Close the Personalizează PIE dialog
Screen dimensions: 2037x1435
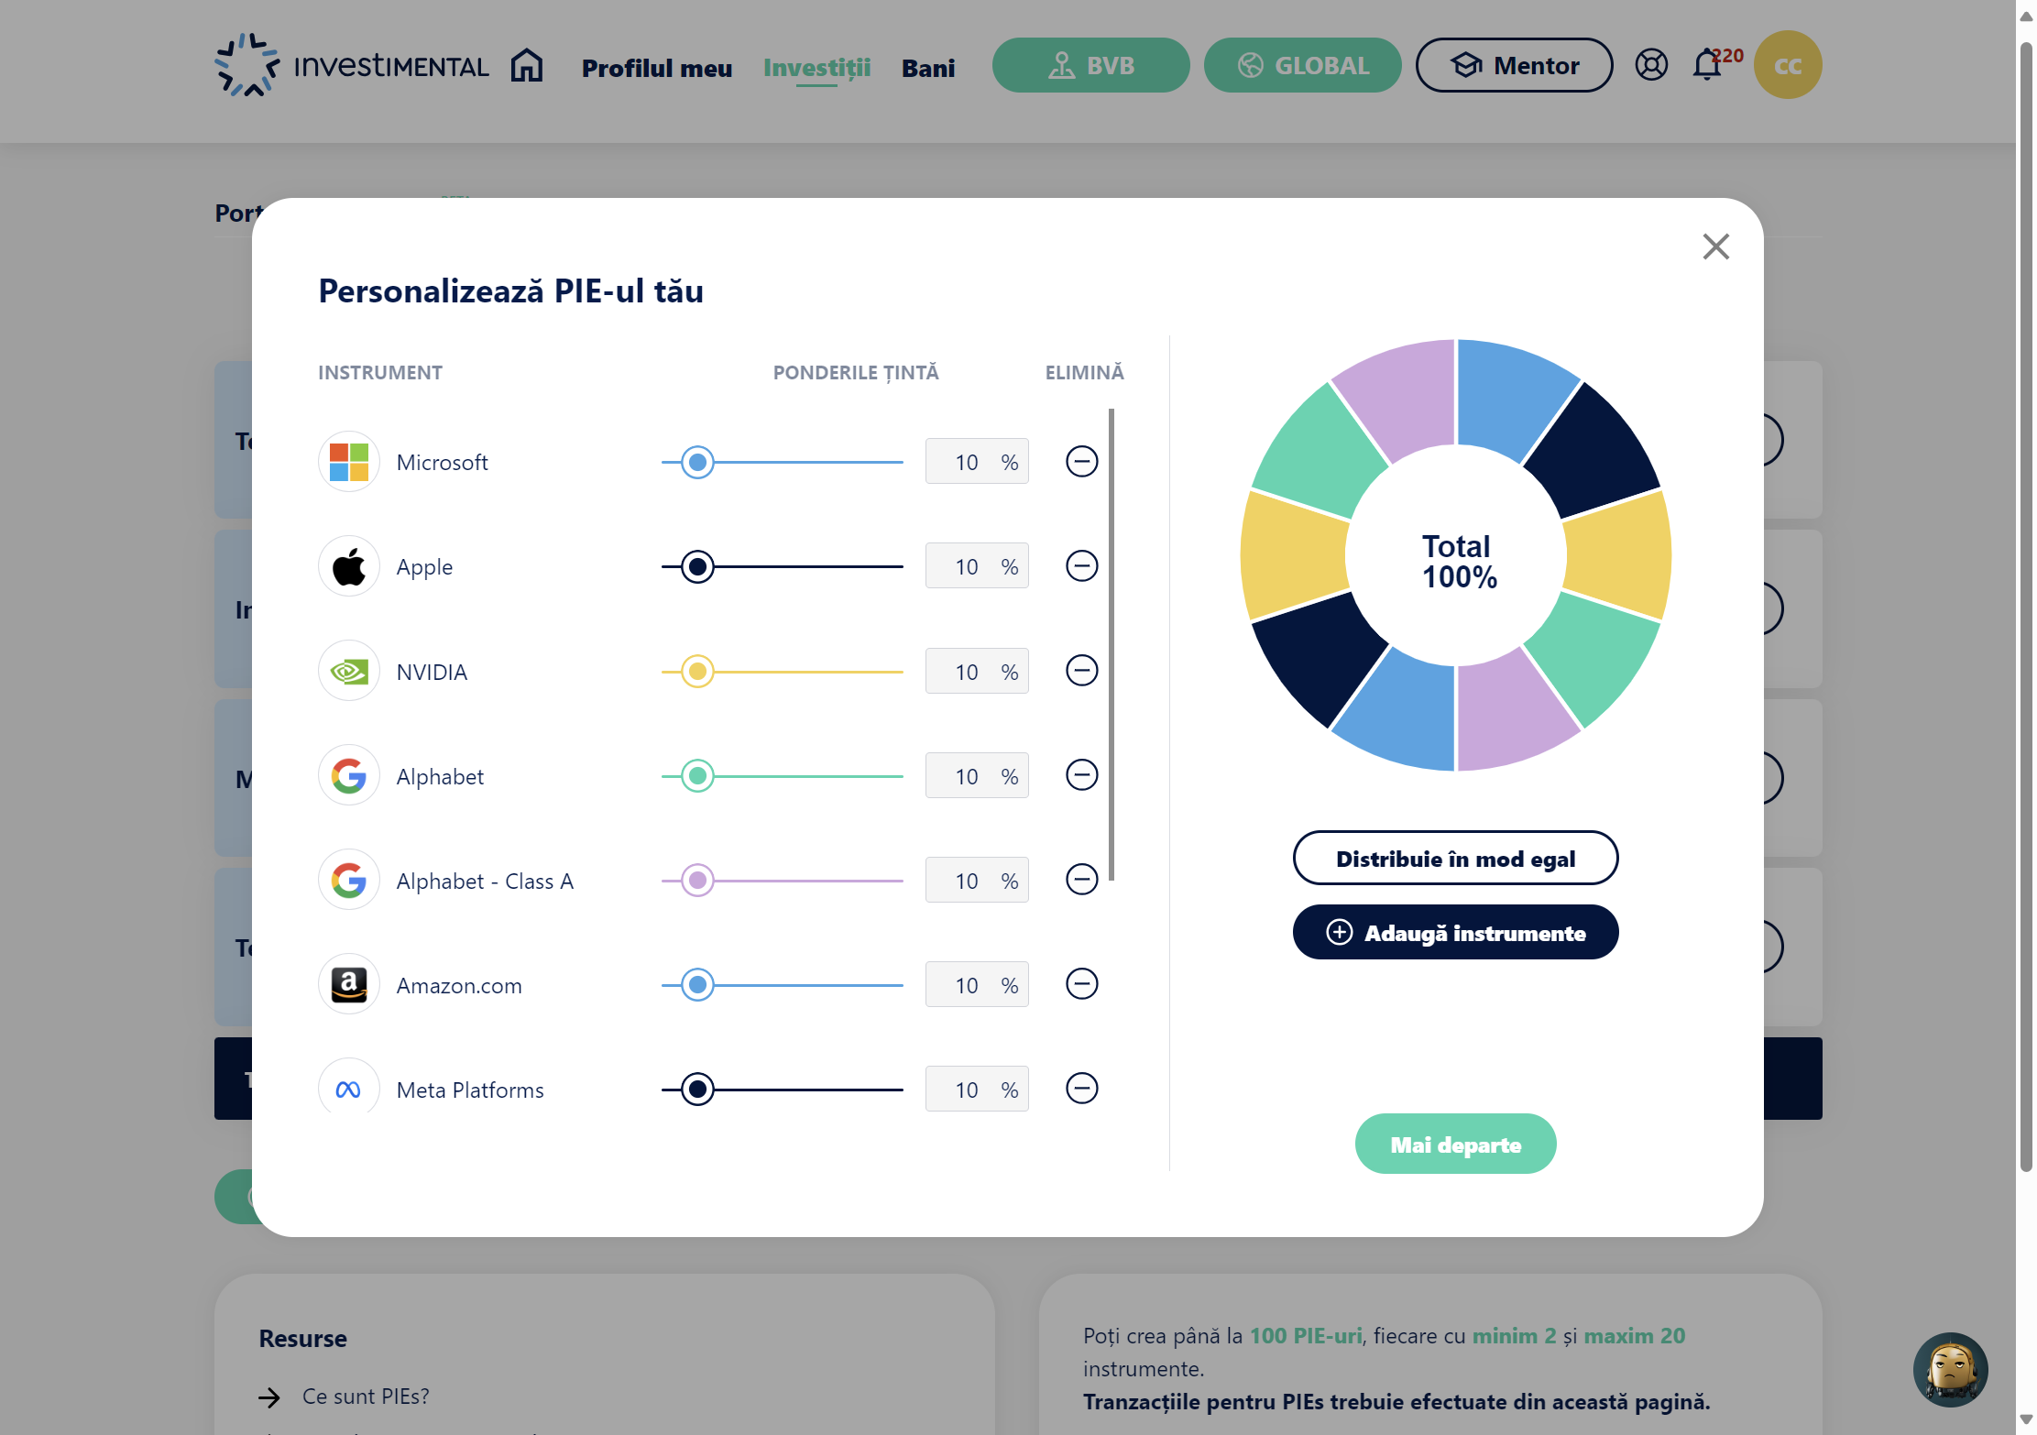[1715, 246]
